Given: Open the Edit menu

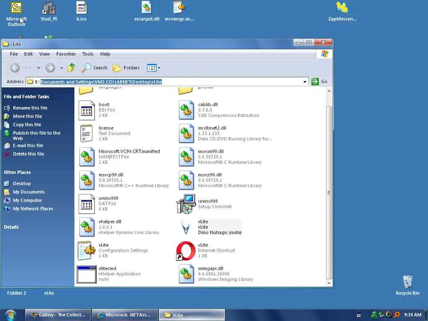Looking at the screenshot, I should 28,54.
